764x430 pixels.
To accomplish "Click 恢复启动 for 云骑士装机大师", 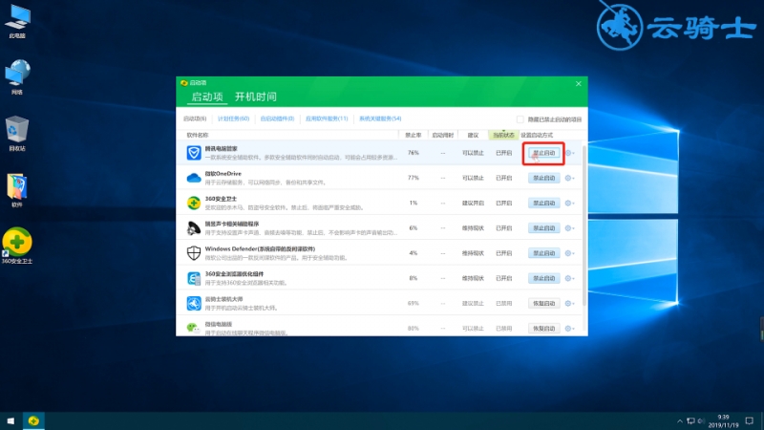I will 543,303.
